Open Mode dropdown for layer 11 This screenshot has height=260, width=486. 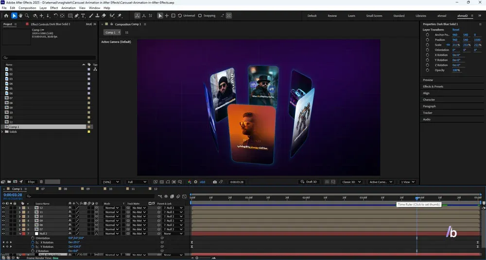coord(112,212)
